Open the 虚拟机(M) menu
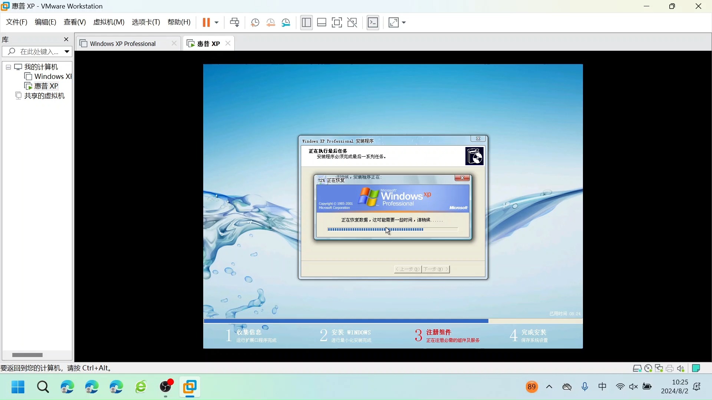712x400 pixels. pyautogui.click(x=109, y=22)
